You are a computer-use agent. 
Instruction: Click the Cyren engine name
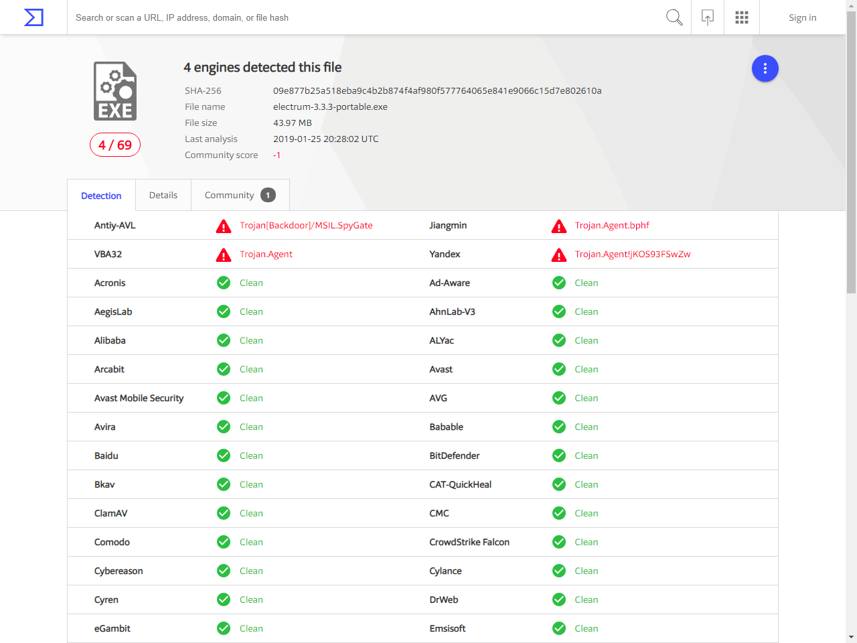pos(106,599)
